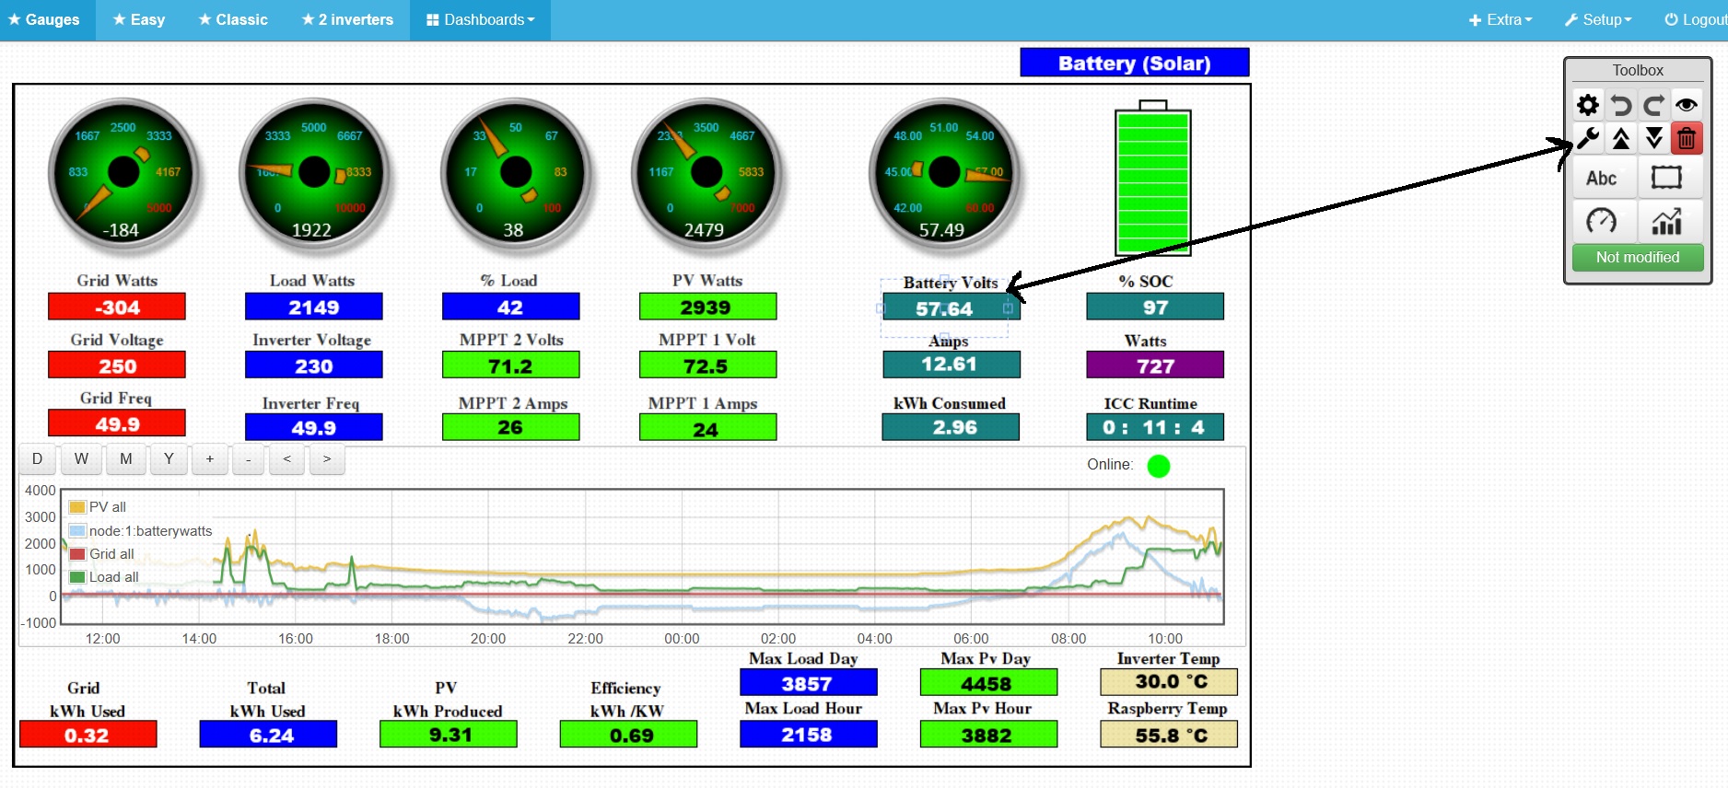Expand the Dashboards menu

click(480, 19)
